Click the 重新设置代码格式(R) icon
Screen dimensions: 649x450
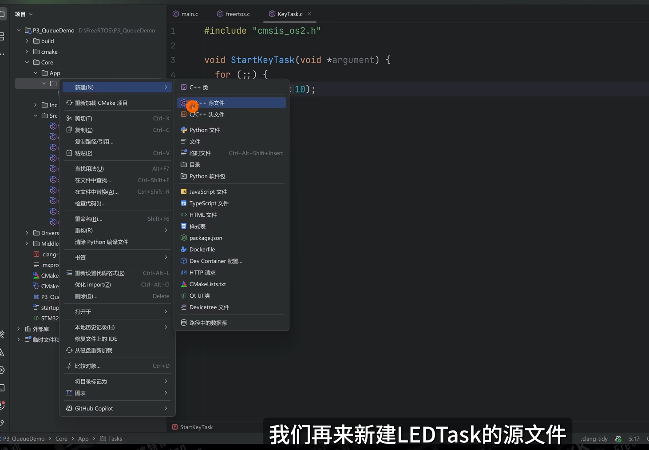69,273
